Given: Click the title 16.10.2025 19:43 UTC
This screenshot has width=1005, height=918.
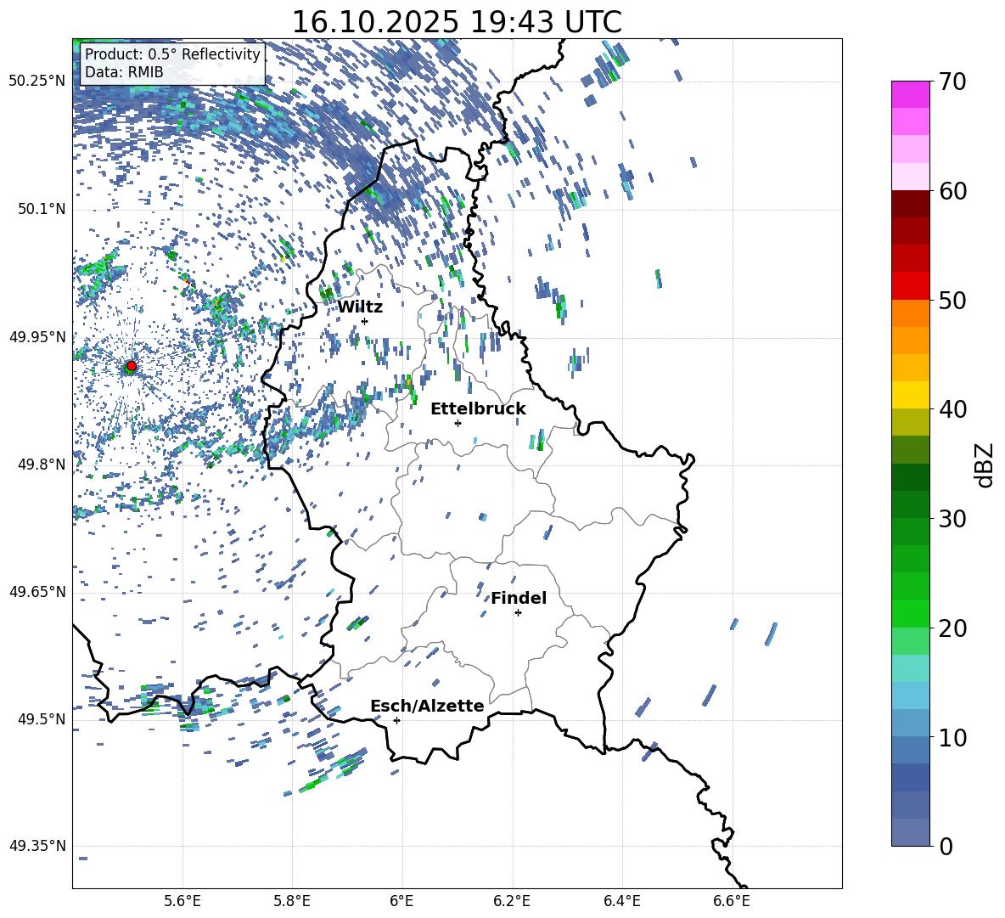Looking at the screenshot, I should 457,22.
